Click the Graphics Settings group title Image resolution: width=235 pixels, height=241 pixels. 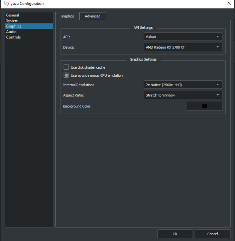pos(143,59)
